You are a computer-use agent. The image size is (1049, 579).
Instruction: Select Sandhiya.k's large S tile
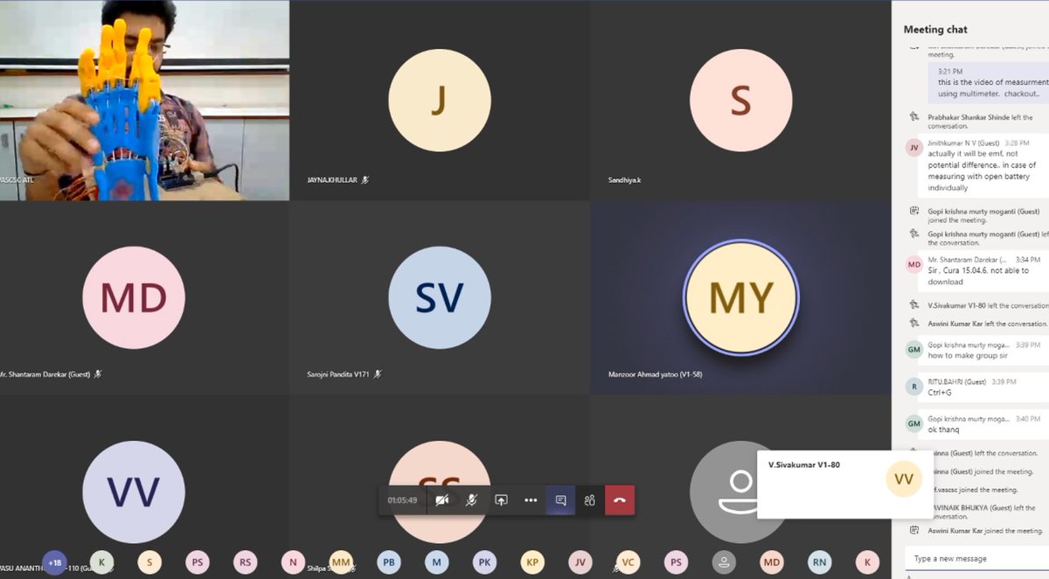coord(740,101)
